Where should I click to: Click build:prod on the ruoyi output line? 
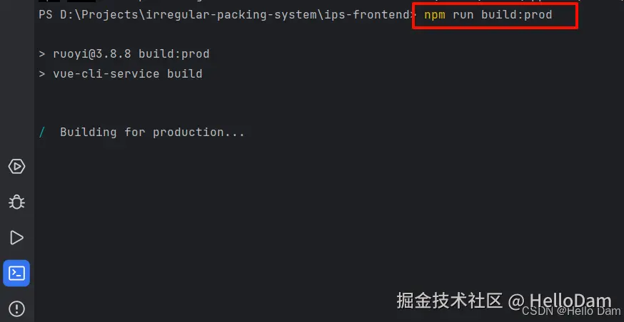(174, 53)
